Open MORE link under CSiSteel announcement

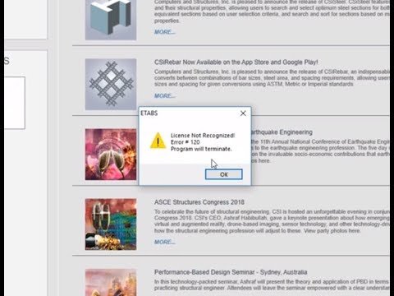pos(165,32)
